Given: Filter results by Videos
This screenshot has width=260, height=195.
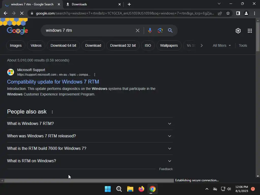Looking at the screenshot, I should (x=36, y=45).
